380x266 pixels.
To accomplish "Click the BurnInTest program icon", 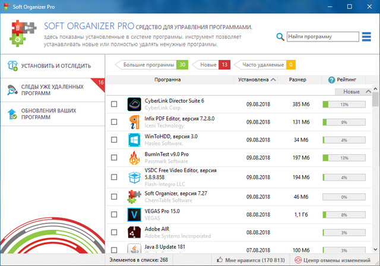I will [x=134, y=158].
